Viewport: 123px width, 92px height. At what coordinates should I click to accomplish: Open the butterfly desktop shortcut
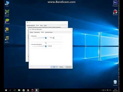pyautogui.click(x=7, y=13)
